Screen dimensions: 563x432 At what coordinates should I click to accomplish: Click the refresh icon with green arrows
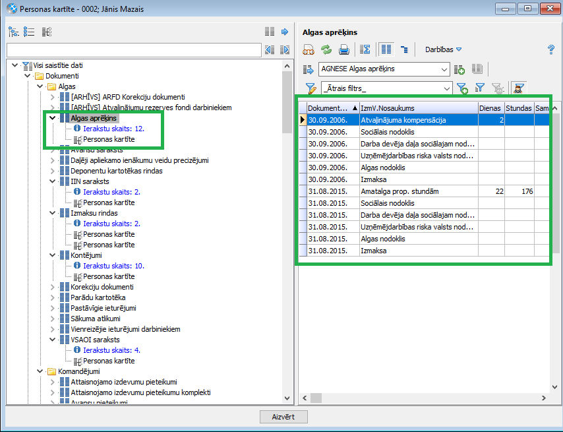(x=326, y=49)
